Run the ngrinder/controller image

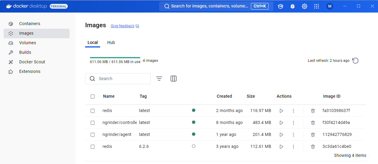[x=281, y=123]
